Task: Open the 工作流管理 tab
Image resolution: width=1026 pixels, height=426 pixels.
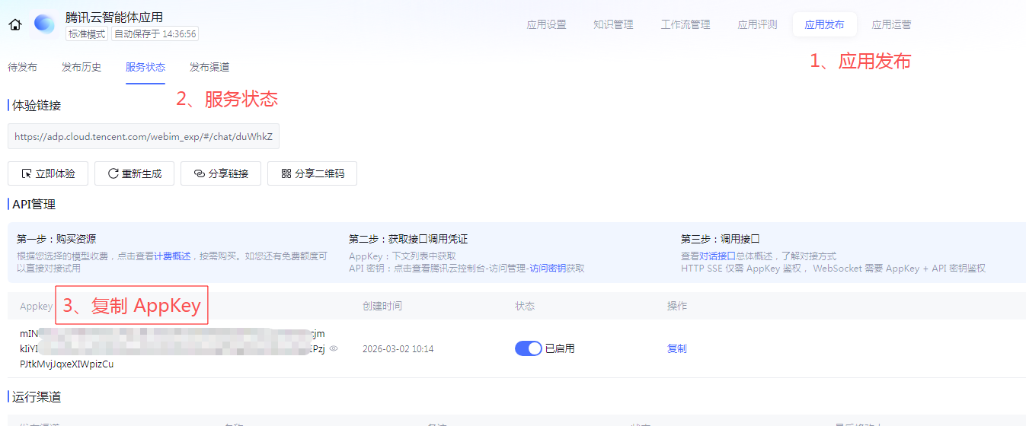Action: (x=686, y=24)
